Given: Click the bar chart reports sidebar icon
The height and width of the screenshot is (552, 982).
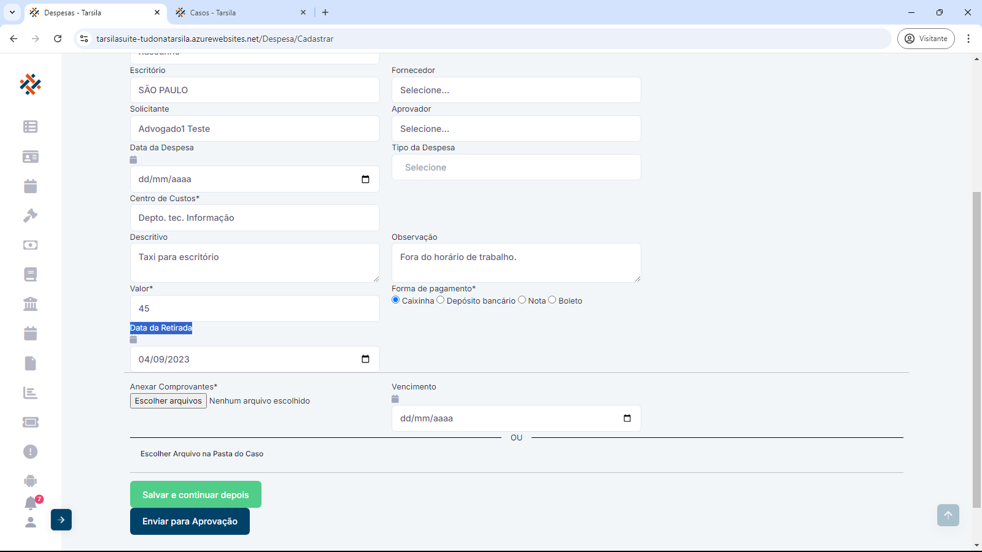Looking at the screenshot, I should click(x=30, y=393).
